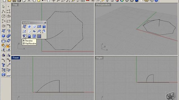Screen dimensions: 179x100
Task: Click the Open folder icon in top toolbar
Action: [9, 1]
